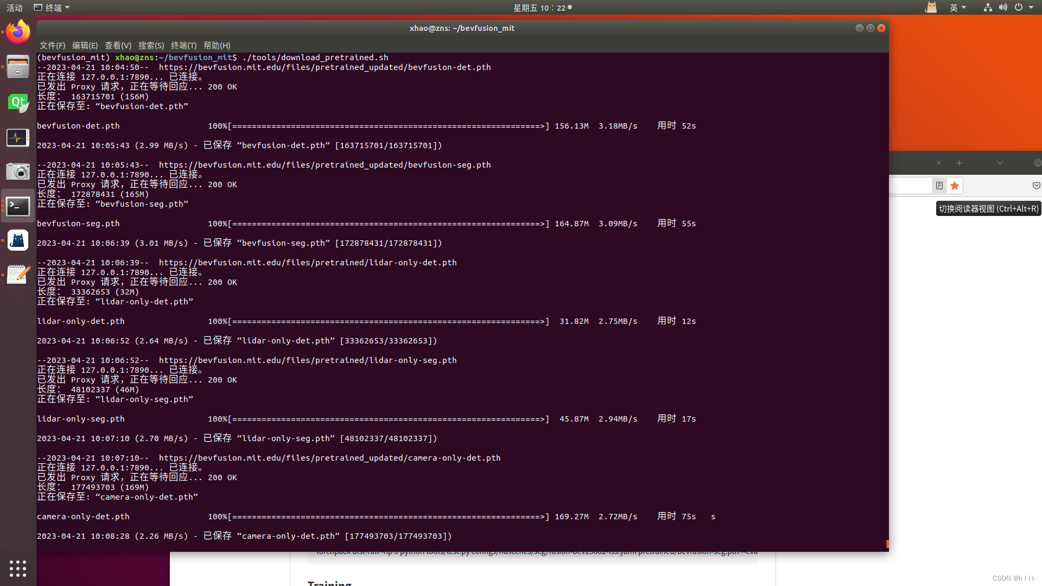1042x586 pixels.
Task: Open a new browser tab
Action: tap(959, 163)
